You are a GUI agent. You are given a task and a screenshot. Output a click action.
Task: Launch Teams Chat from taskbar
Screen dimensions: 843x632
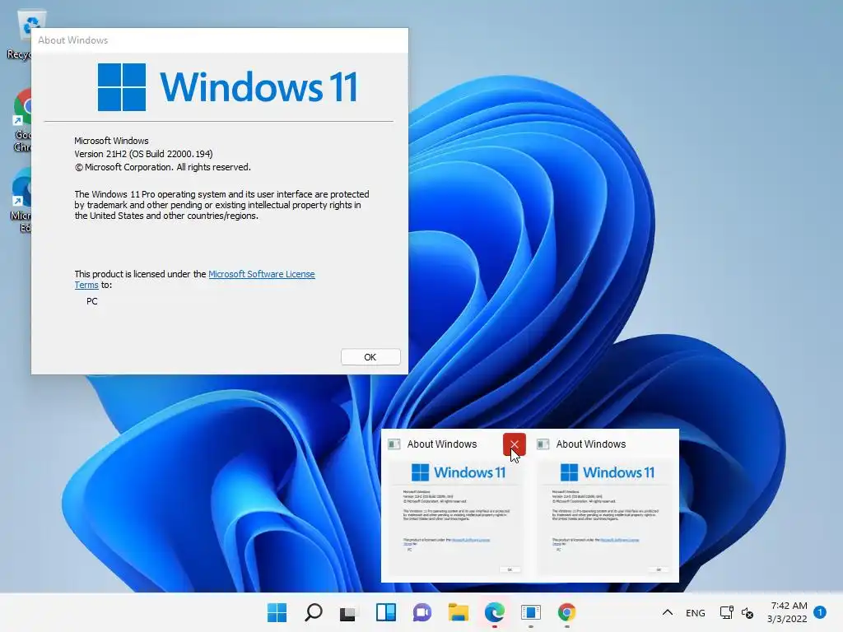(x=422, y=612)
